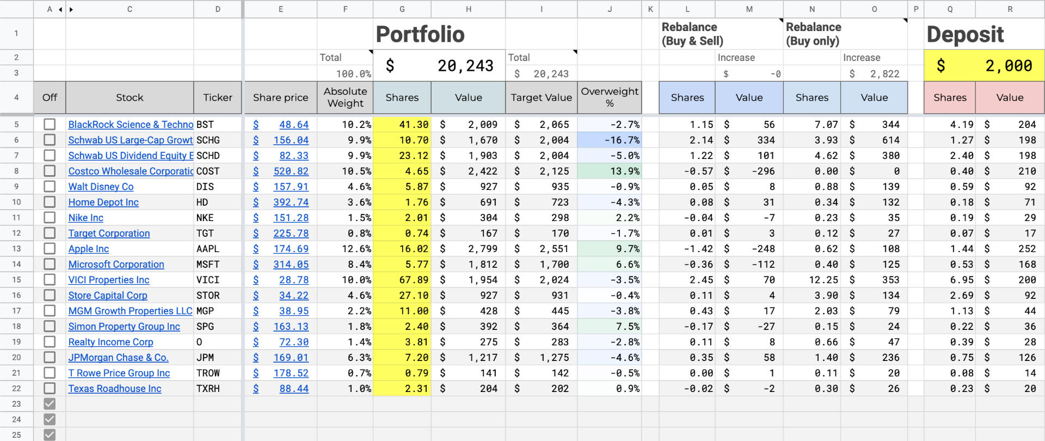This screenshot has width=1045, height=441.
Task: Click the Absolute Weight heading cell
Action: 345,97
